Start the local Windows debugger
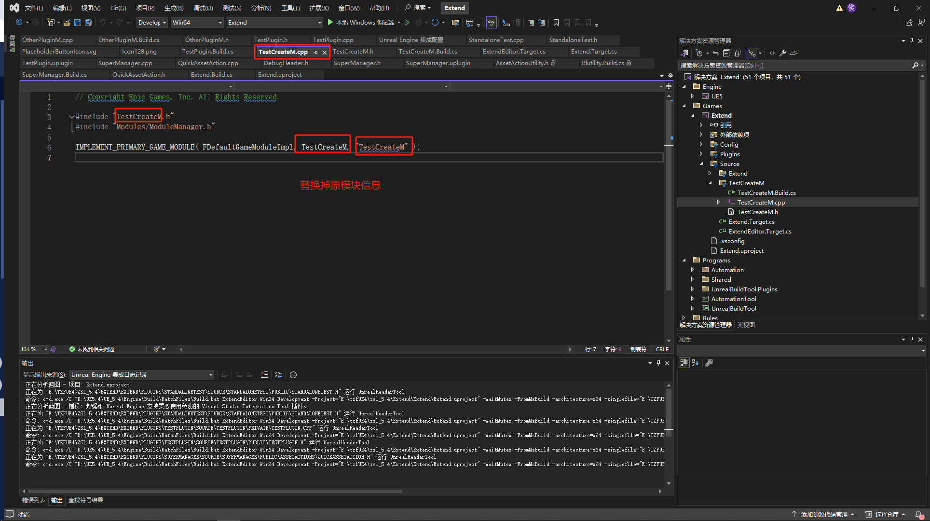 point(361,23)
